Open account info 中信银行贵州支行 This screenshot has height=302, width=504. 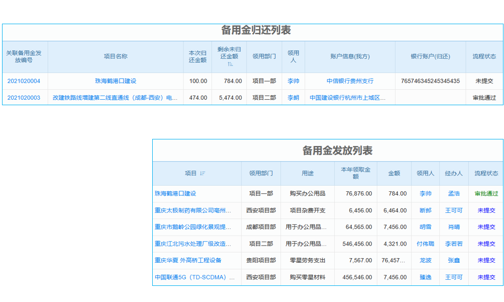[x=349, y=81]
